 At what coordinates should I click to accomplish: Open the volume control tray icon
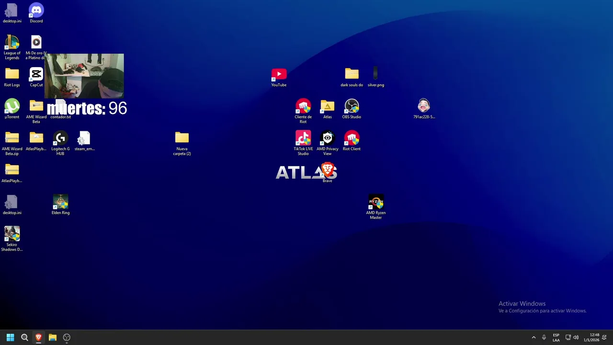click(x=576, y=337)
